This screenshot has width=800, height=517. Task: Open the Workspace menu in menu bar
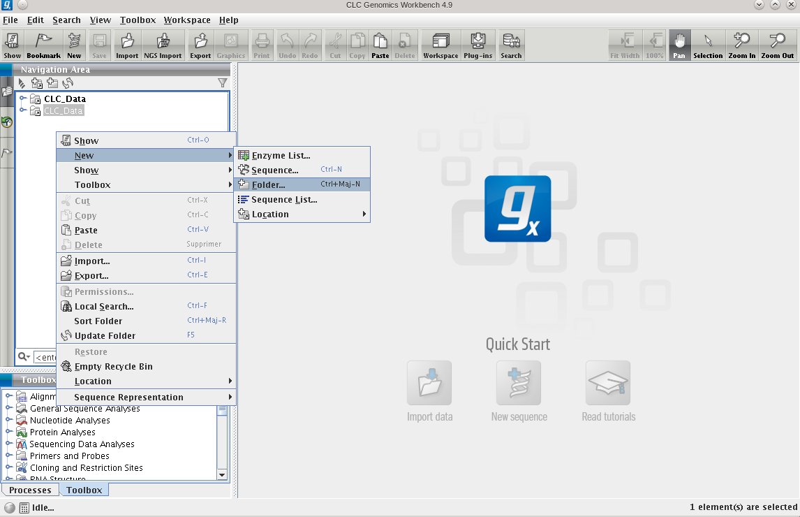pyautogui.click(x=186, y=20)
